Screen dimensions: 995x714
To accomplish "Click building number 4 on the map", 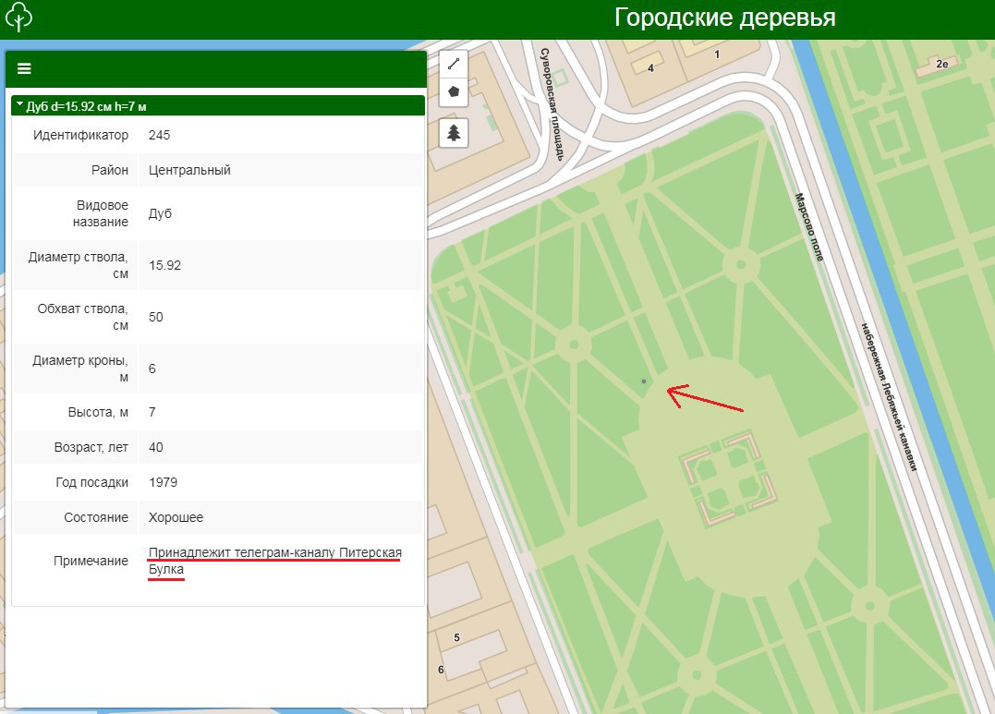I will point(650,67).
